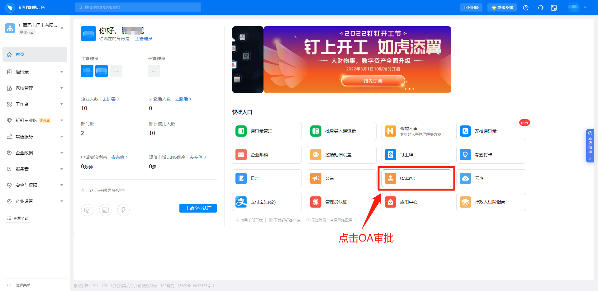This screenshot has height=291, width=598.
Task: Click the lightning certification benefit icon
Action: [x=123, y=210]
